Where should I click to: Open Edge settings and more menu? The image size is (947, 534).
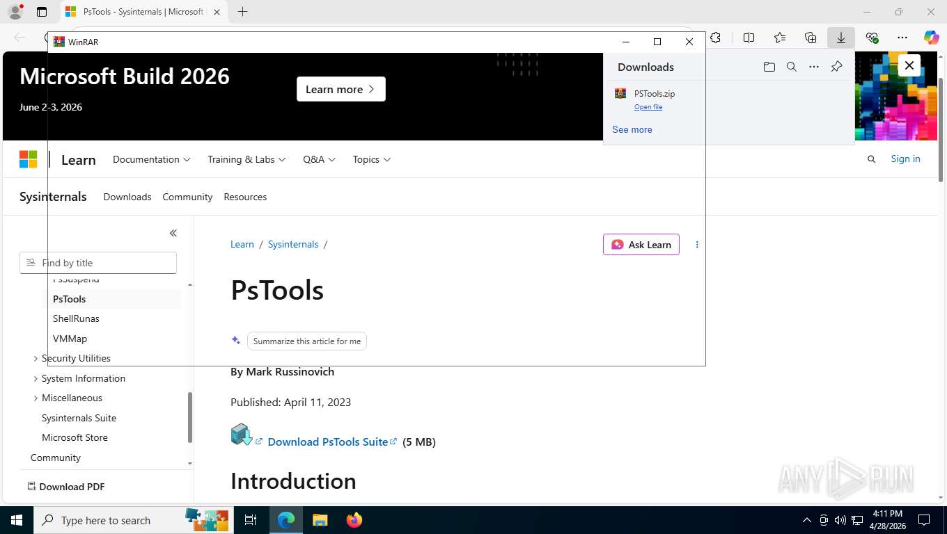(x=902, y=38)
